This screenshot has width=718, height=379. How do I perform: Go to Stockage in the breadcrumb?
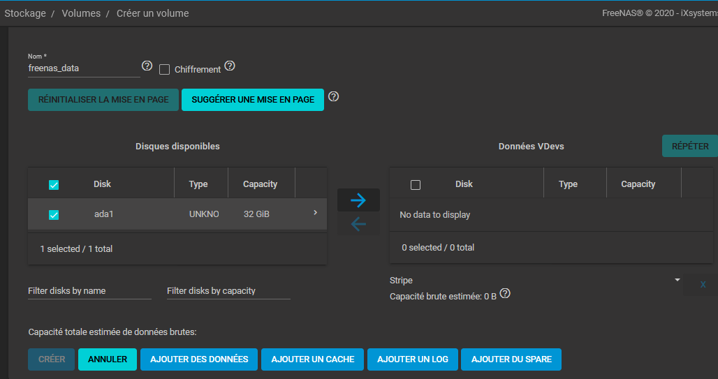point(25,13)
